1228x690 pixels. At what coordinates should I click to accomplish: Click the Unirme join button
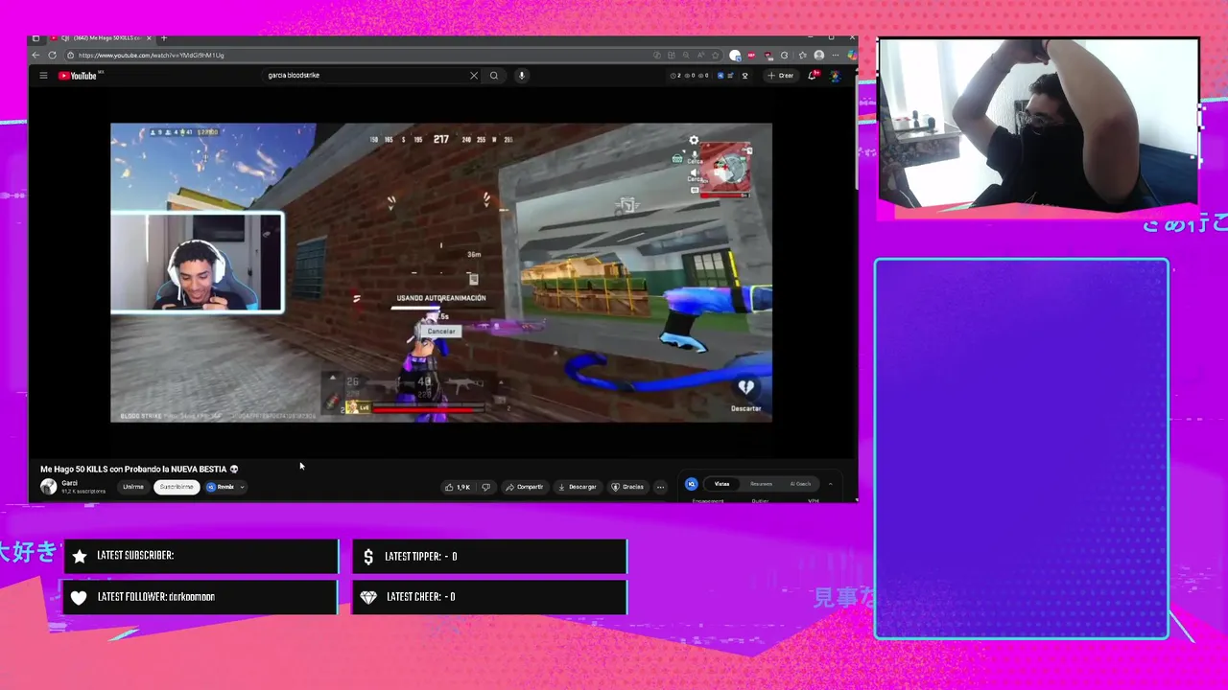coord(133,487)
